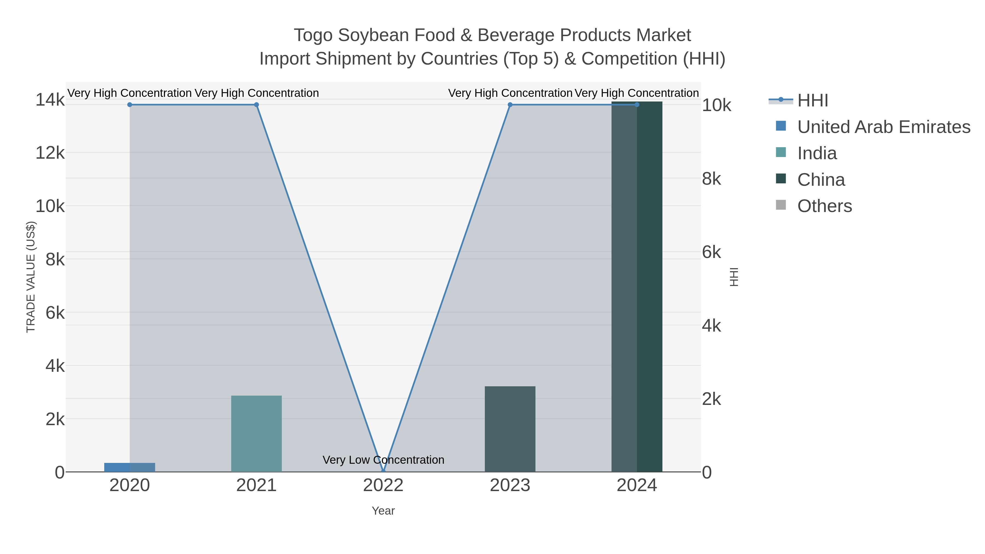
Task: Click the Year axis title
Action: click(384, 511)
